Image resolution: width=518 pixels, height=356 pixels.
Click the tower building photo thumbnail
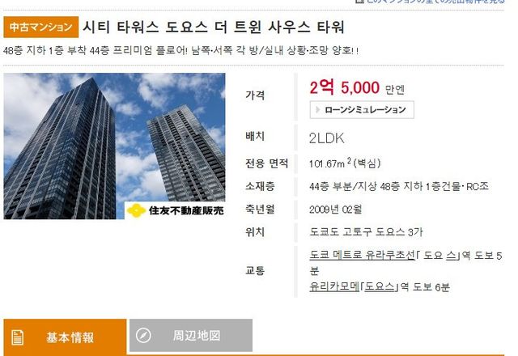pos(114,146)
